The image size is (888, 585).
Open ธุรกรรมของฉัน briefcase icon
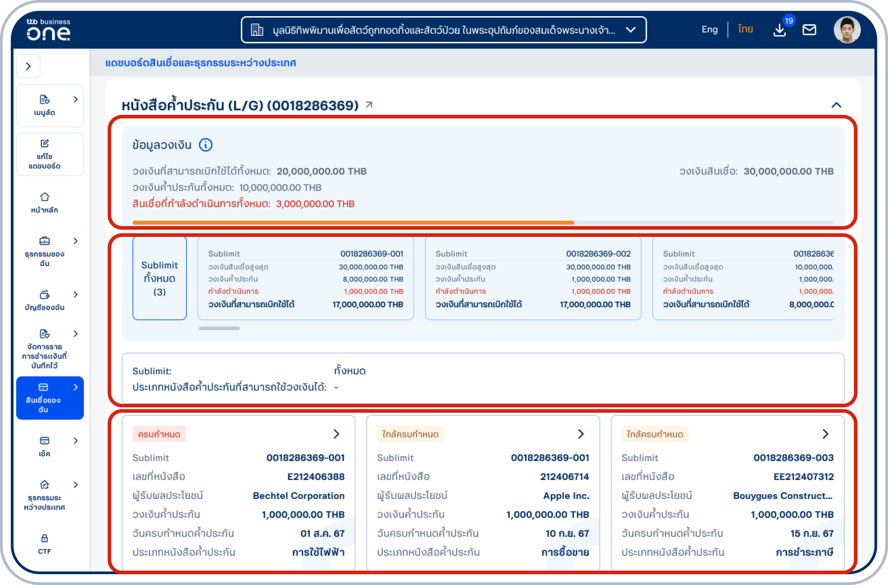[x=44, y=241]
